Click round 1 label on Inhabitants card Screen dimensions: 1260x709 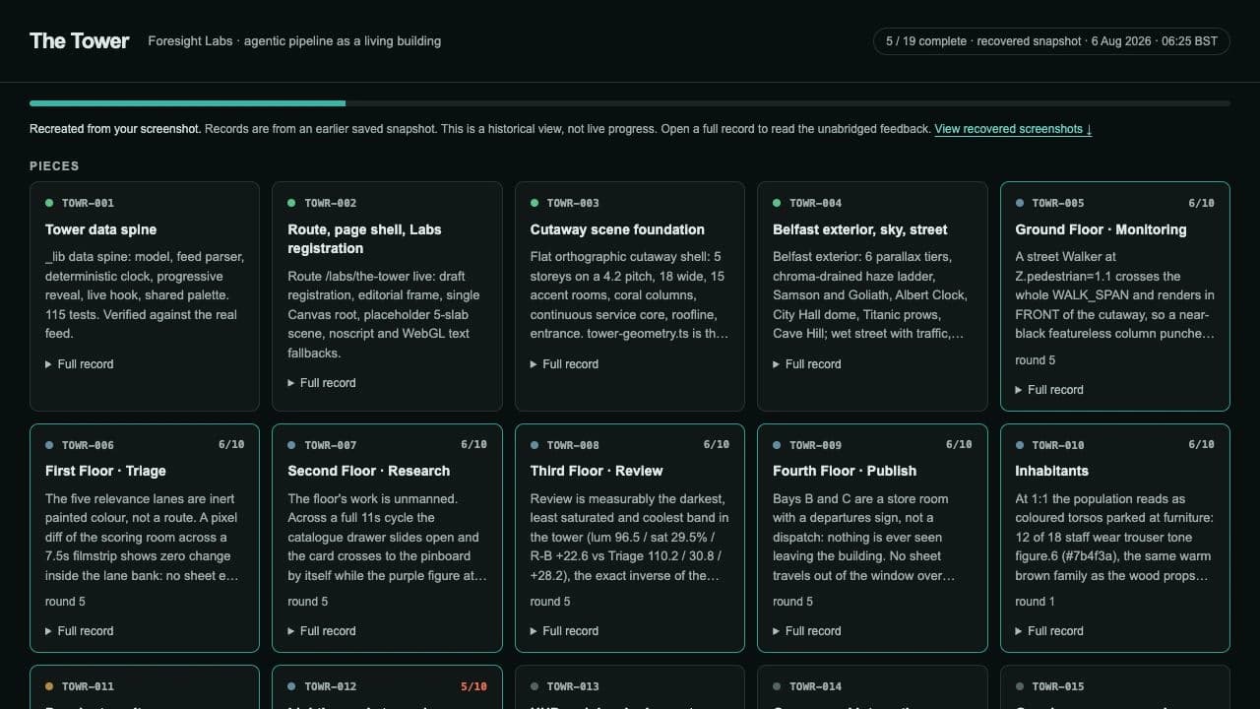[x=1035, y=602]
